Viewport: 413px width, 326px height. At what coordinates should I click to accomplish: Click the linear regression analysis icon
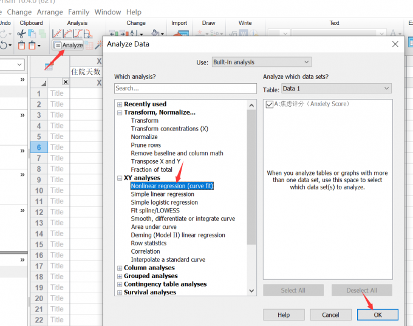[58, 34]
